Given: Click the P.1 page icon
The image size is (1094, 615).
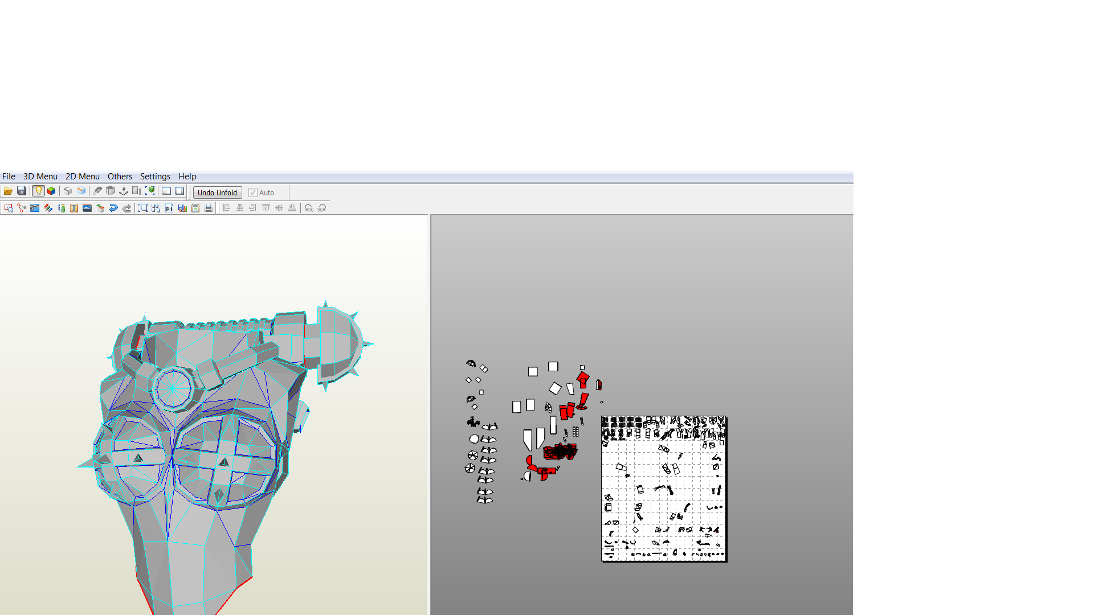Looking at the screenshot, I should tap(169, 208).
